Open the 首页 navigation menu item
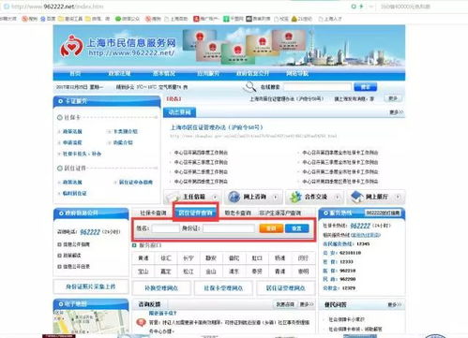The width and height of the screenshot is (468, 338). [75, 73]
